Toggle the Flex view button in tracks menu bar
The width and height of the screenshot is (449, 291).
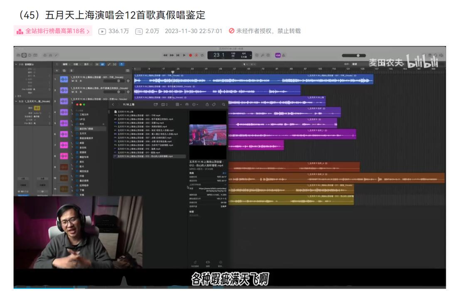tap(115, 64)
